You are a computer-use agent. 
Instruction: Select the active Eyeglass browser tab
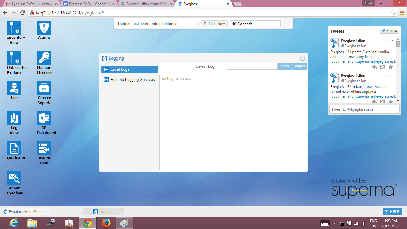pos(203,4)
